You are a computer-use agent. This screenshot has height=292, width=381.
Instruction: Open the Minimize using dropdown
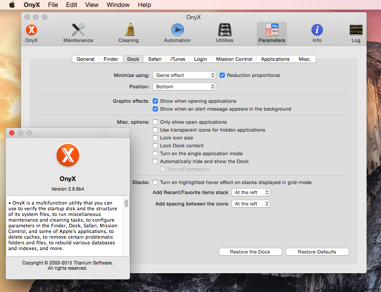(x=184, y=75)
